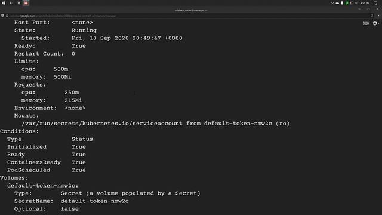Image resolution: width=382 pixels, height=215 pixels.
Task: Click the '215Mi' memory request value
Action: pos(73,100)
